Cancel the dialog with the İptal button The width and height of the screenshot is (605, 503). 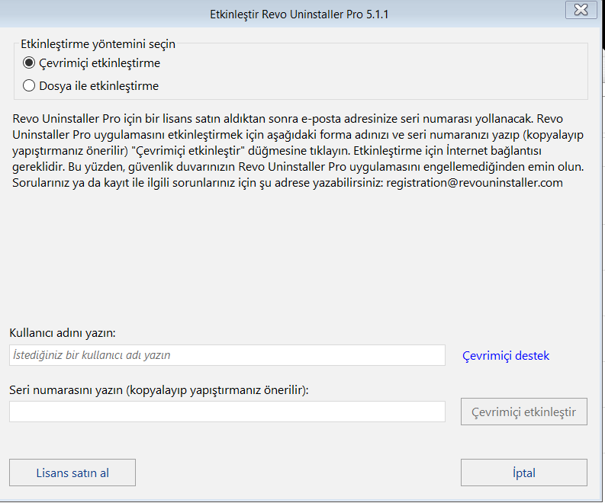(x=523, y=473)
